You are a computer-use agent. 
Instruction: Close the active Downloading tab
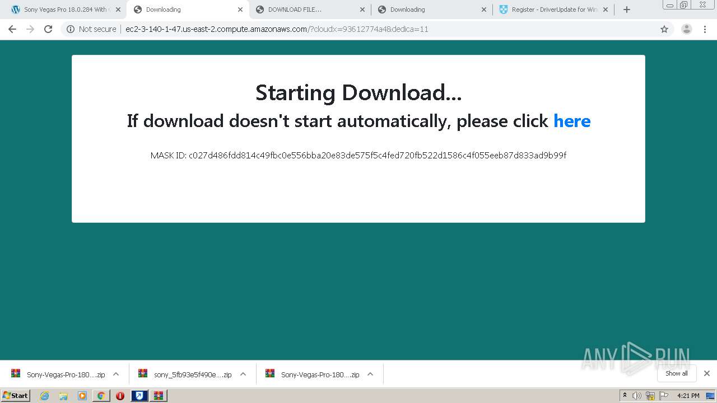[240, 10]
